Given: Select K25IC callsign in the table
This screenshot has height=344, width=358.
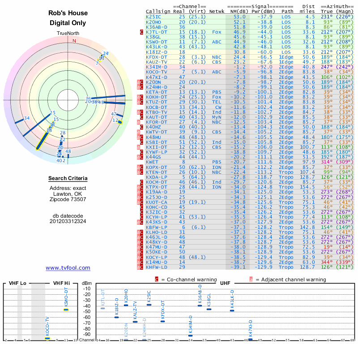Looking at the screenshot, I should click(153, 17).
